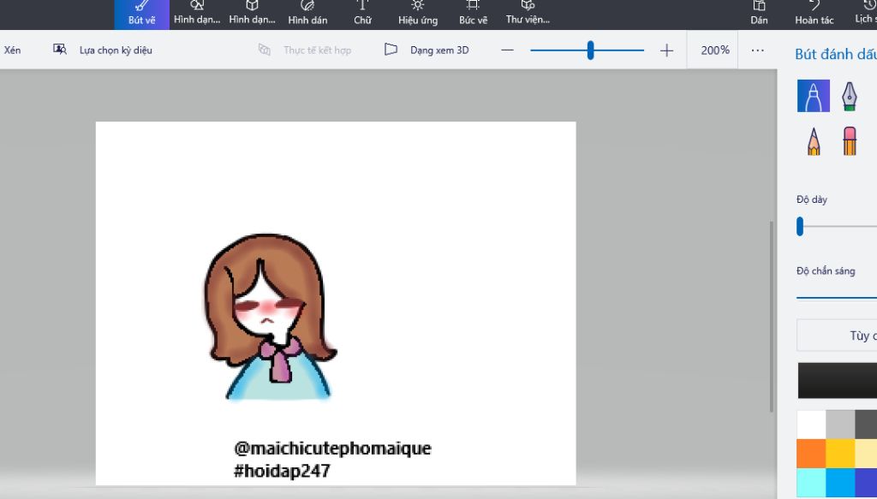Open Lịch sử (History) panel
The width and height of the screenshot is (877, 499).
pos(865,15)
